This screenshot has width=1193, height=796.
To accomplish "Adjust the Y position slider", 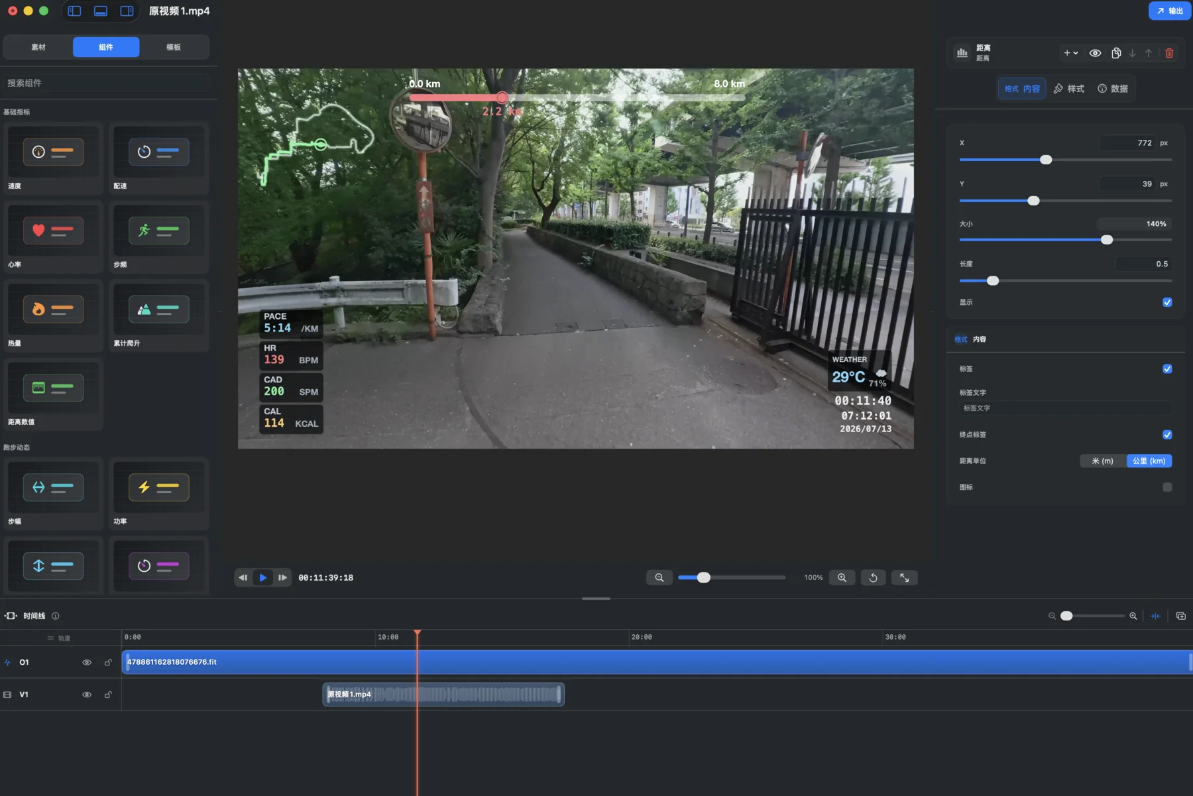I will point(1033,201).
